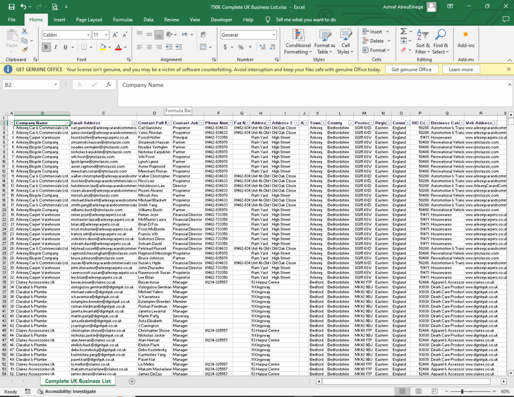The width and height of the screenshot is (514, 397).
Task: Click the Increase Decimal icon
Action: tap(262, 47)
